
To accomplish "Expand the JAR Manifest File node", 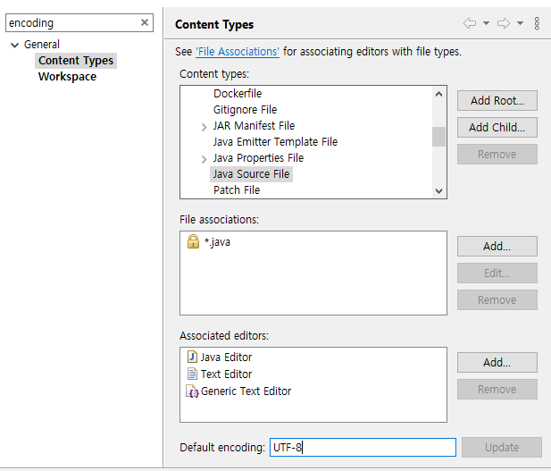I will pos(205,127).
